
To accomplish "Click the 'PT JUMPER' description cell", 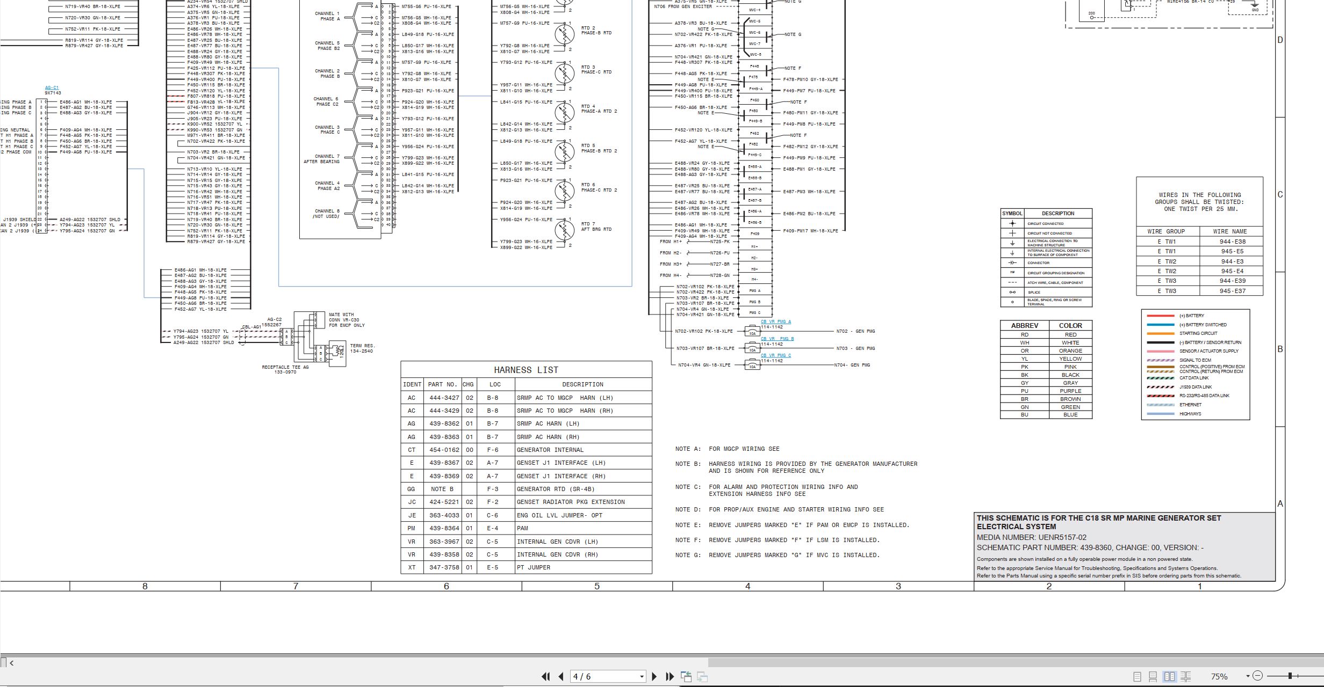I will point(534,567).
